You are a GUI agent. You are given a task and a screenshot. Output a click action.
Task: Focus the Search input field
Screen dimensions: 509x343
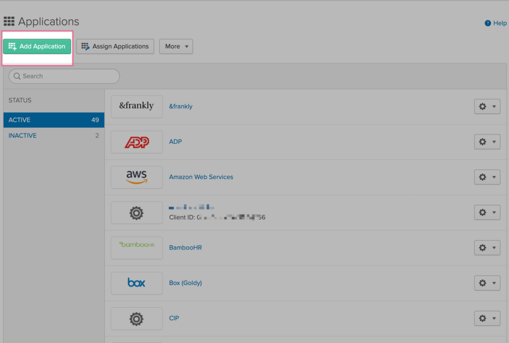(x=64, y=76)
